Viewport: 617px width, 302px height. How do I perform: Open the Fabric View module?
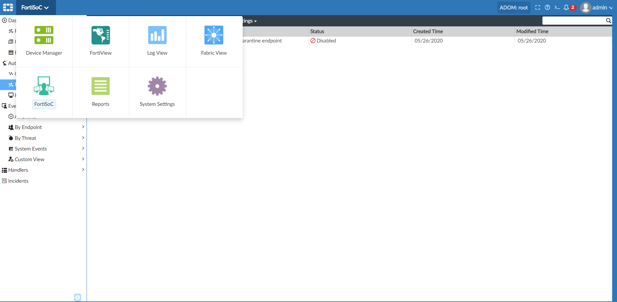tap(214, 40)
